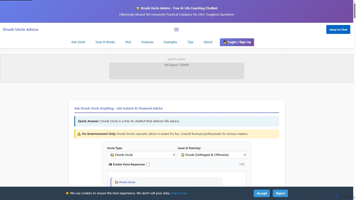Reject the cookies

click(x=280, y=193)
